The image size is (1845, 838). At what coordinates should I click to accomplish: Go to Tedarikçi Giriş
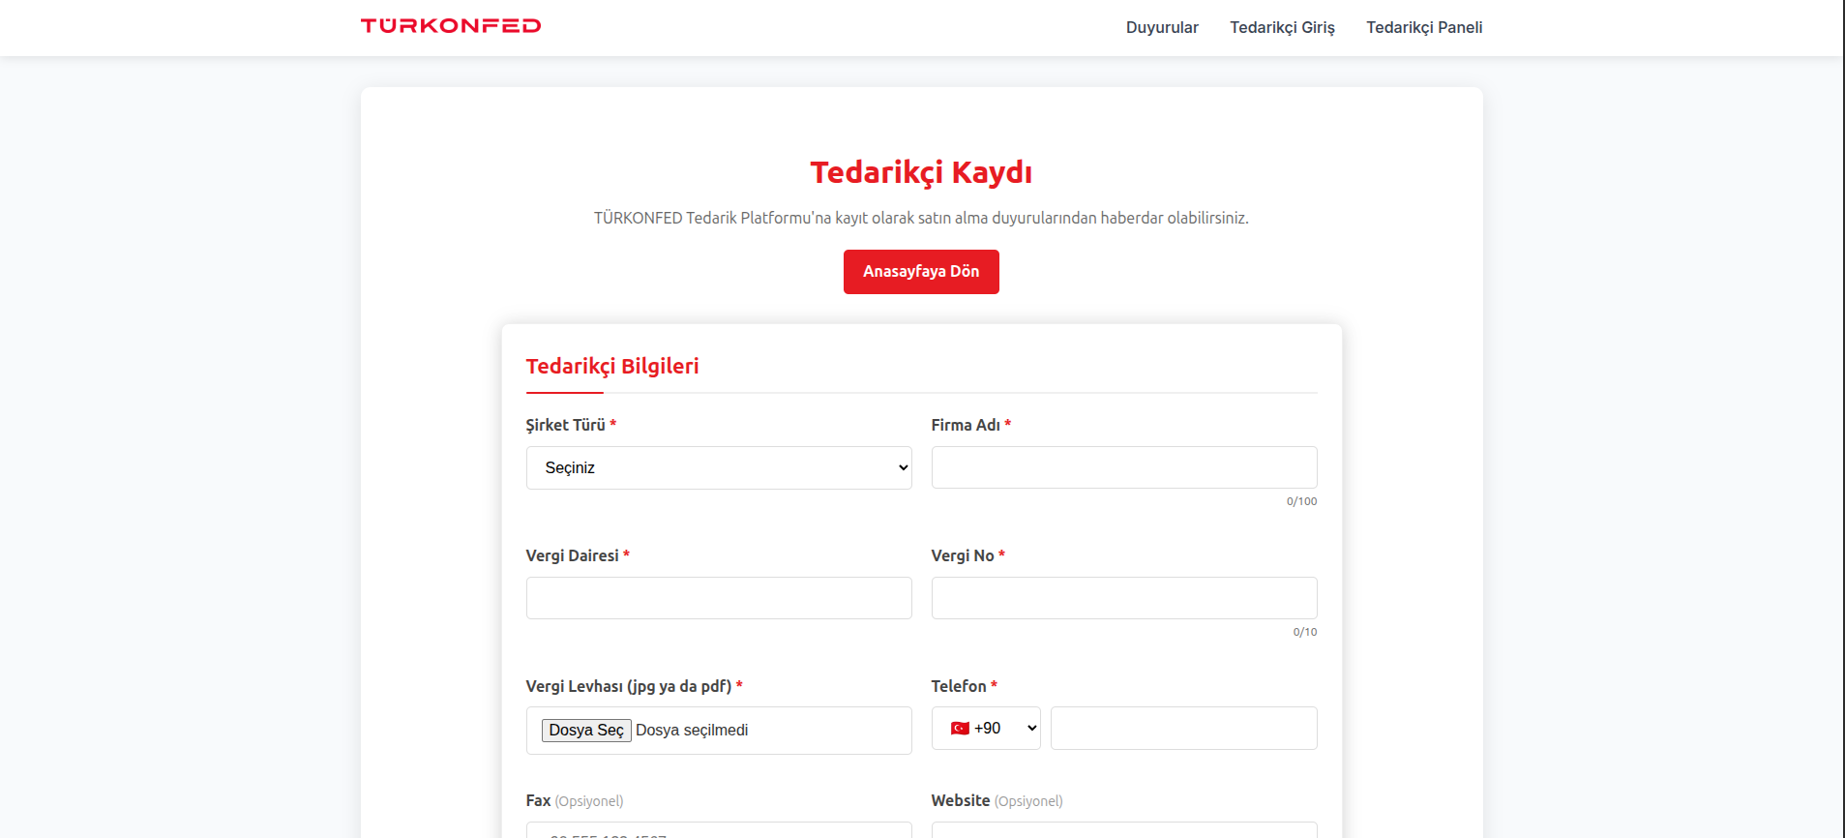pos(1282,27)
